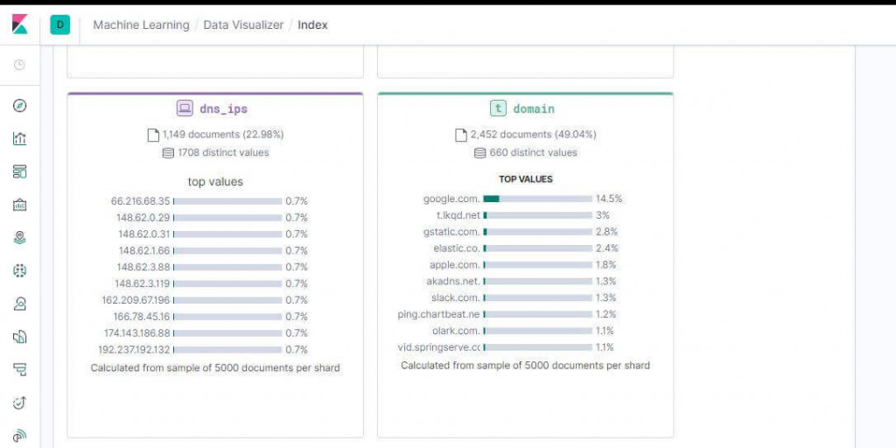Click document icon beside 2,452 documents

460,135
